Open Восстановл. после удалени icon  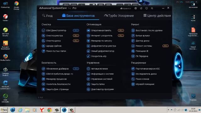point(133,30)
